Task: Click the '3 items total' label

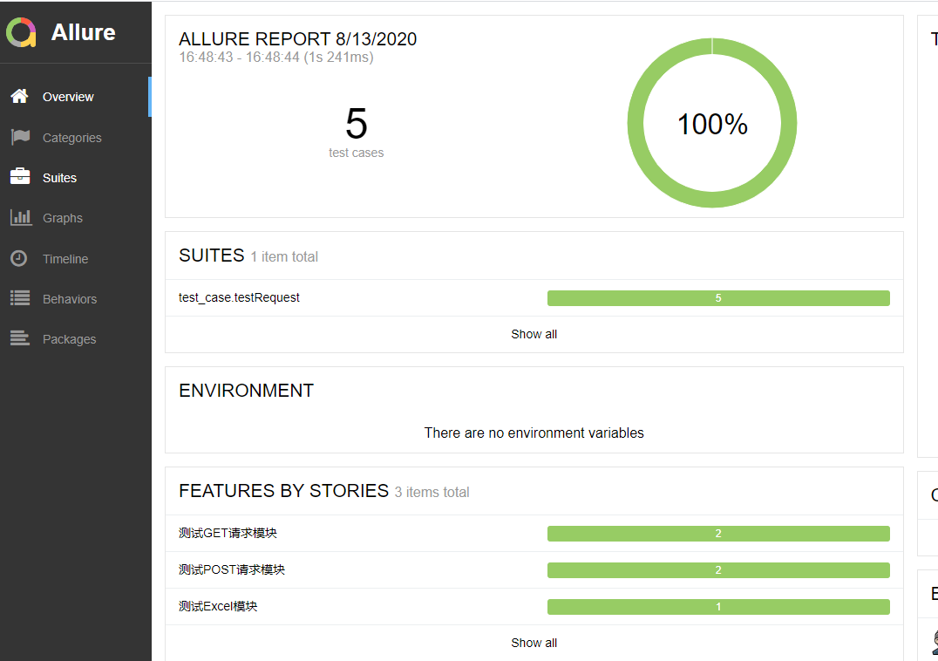Action: click(x=432, y=493)
